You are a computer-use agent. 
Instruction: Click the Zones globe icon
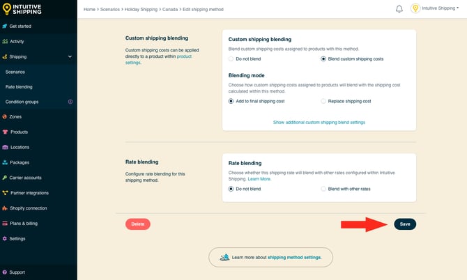coord(5,116)
